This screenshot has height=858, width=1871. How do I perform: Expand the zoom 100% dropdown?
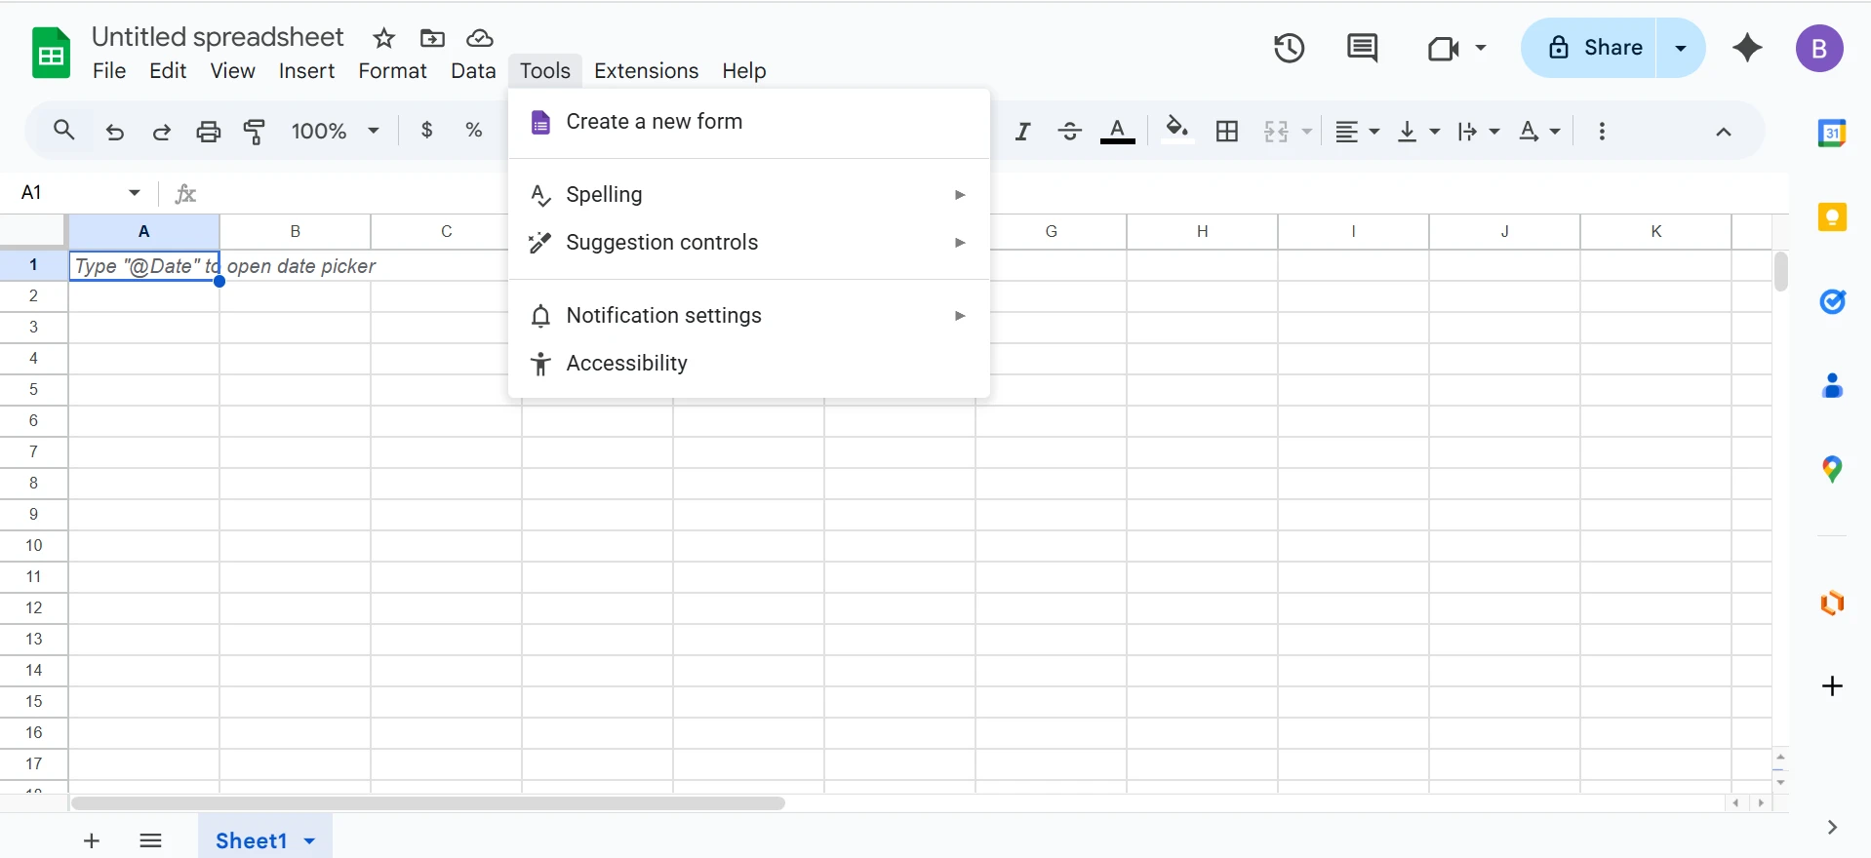click(x=335, y=131)
